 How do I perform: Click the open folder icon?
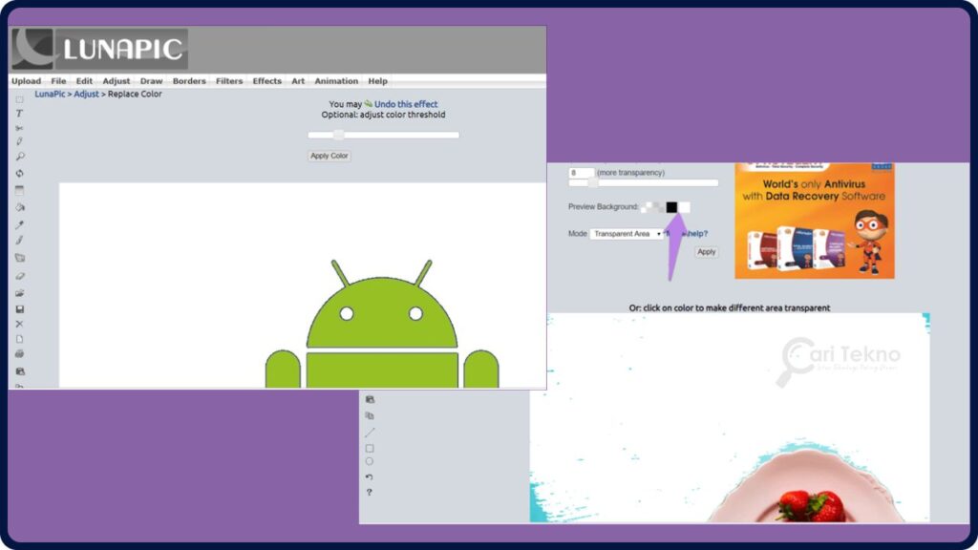click(x=20, y=292)
